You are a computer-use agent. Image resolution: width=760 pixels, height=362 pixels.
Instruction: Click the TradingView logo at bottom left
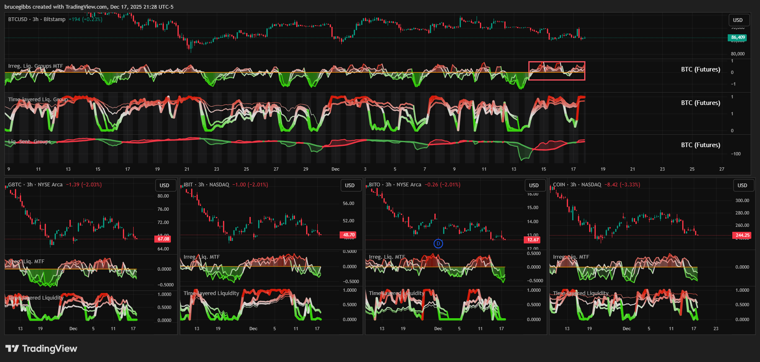tap(41, 349)
